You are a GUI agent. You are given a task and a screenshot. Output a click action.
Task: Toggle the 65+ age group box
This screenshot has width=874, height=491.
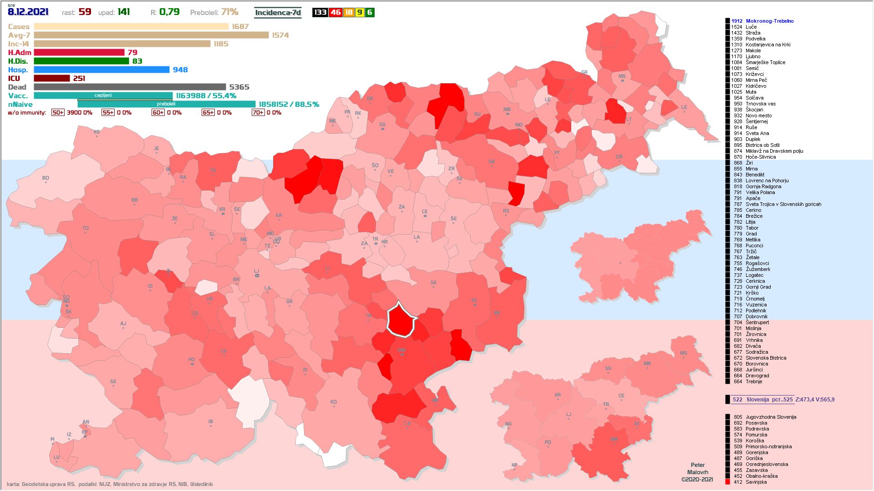pyautogui.click(x=208, y=113)
